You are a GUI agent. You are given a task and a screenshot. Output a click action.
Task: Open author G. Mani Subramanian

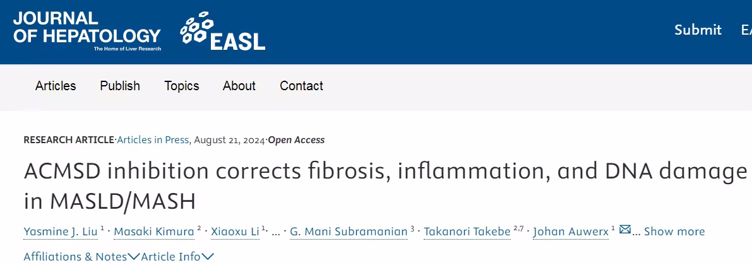tap(349, 231)
